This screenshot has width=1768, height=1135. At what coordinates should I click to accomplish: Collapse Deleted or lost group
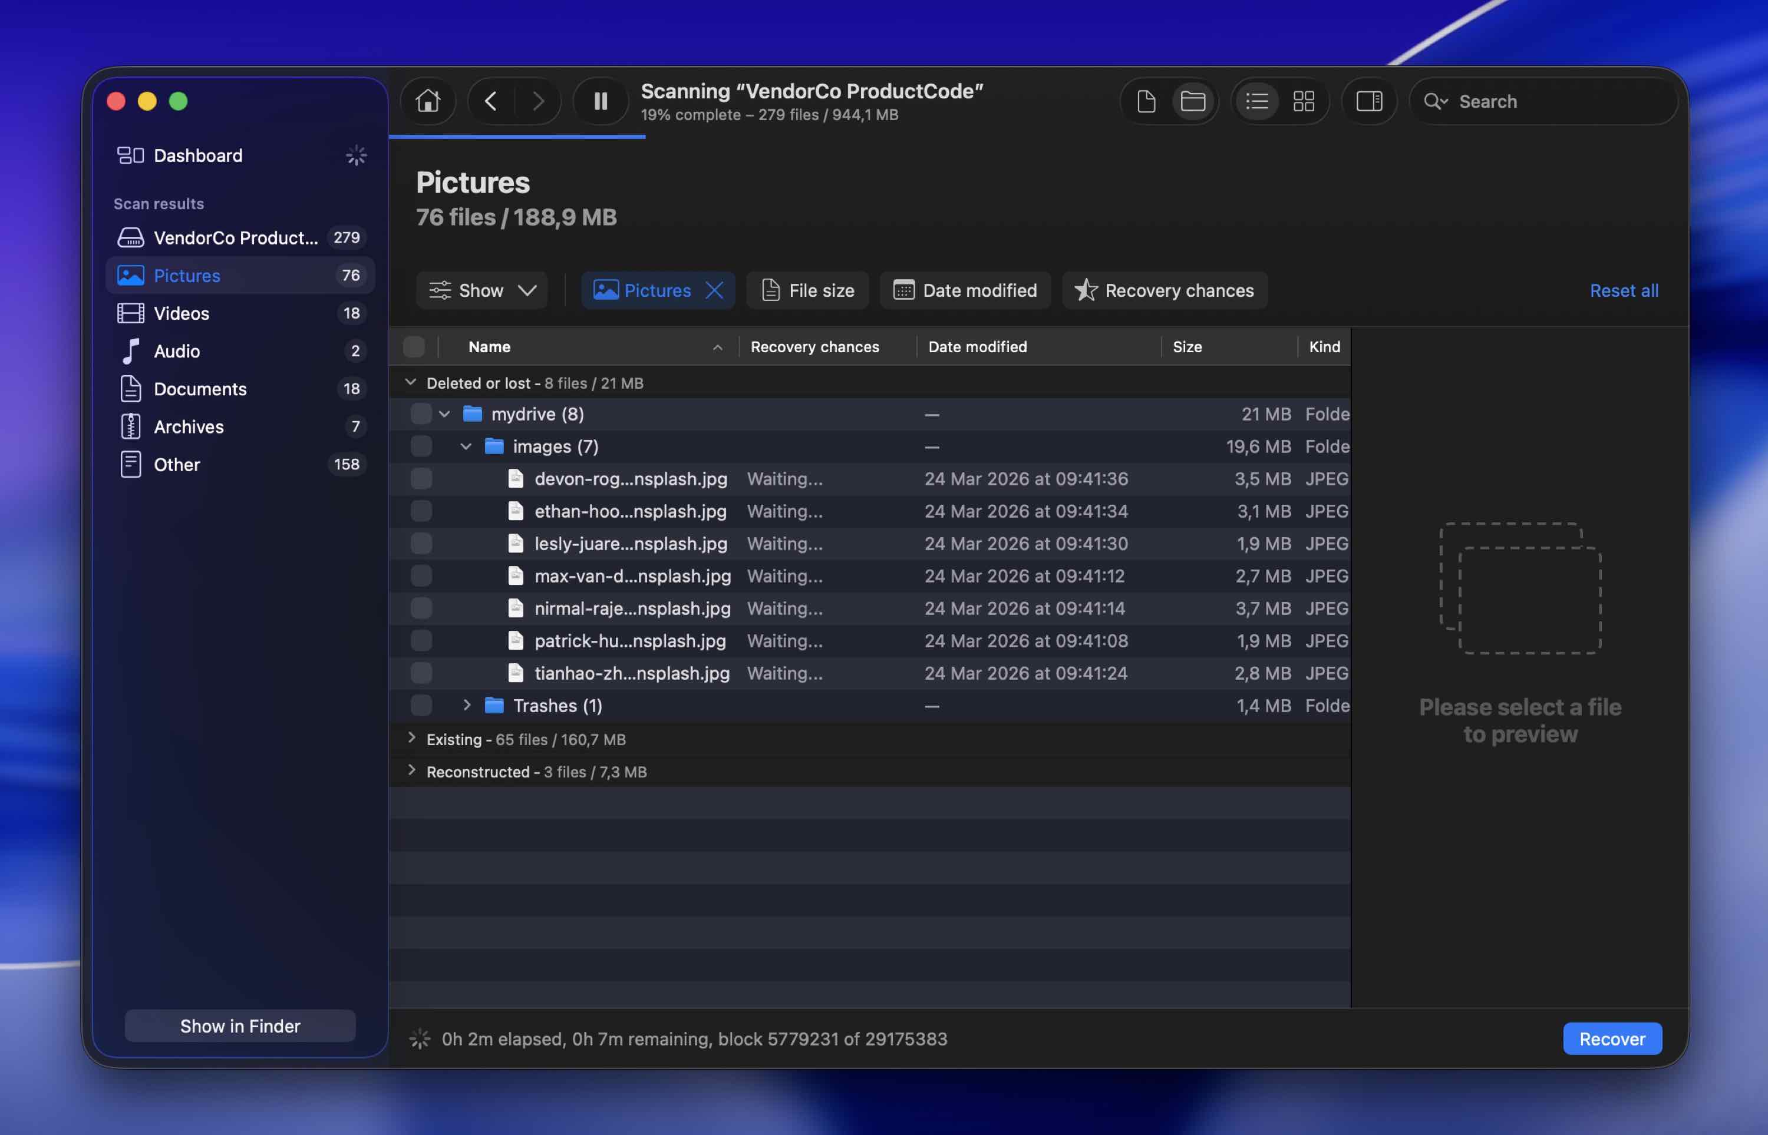pos(411,382)
